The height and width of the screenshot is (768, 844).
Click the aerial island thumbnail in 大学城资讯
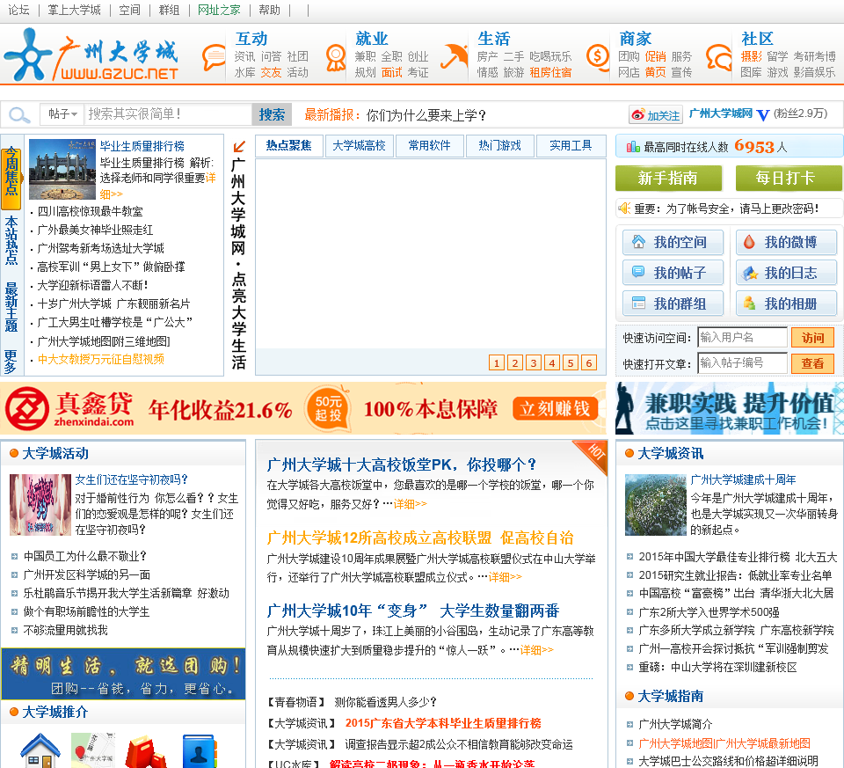[x=655, y=505]
